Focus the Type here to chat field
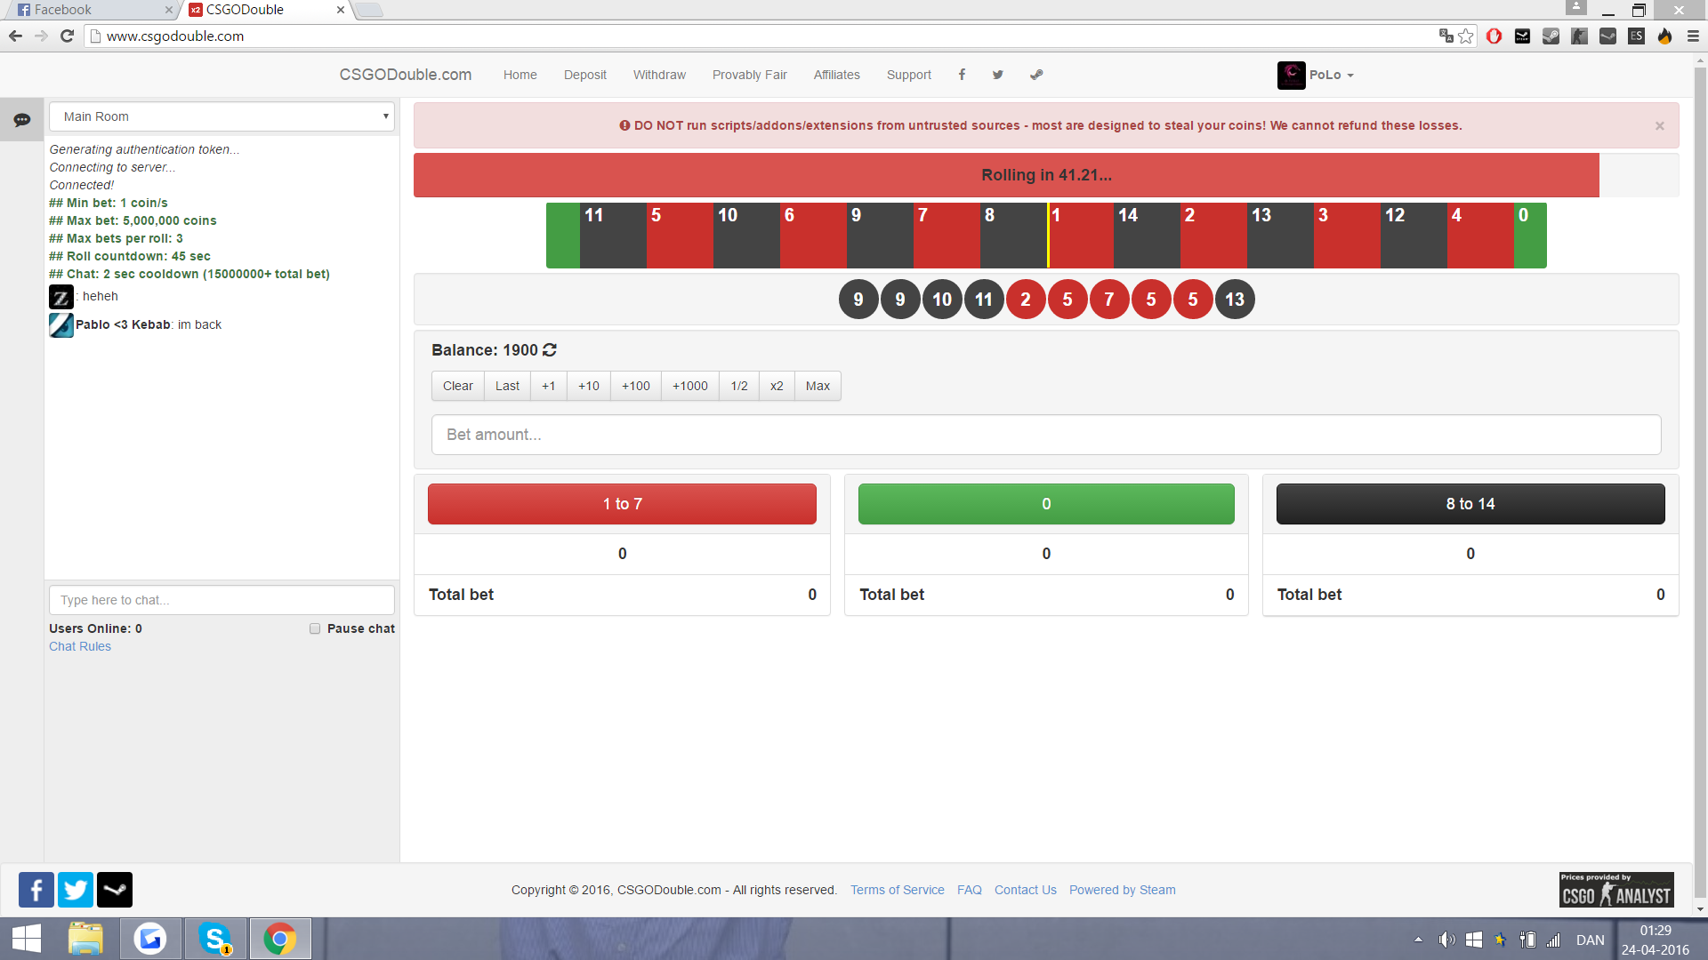Screen dimensions: 1708x960 coord(222,600)
